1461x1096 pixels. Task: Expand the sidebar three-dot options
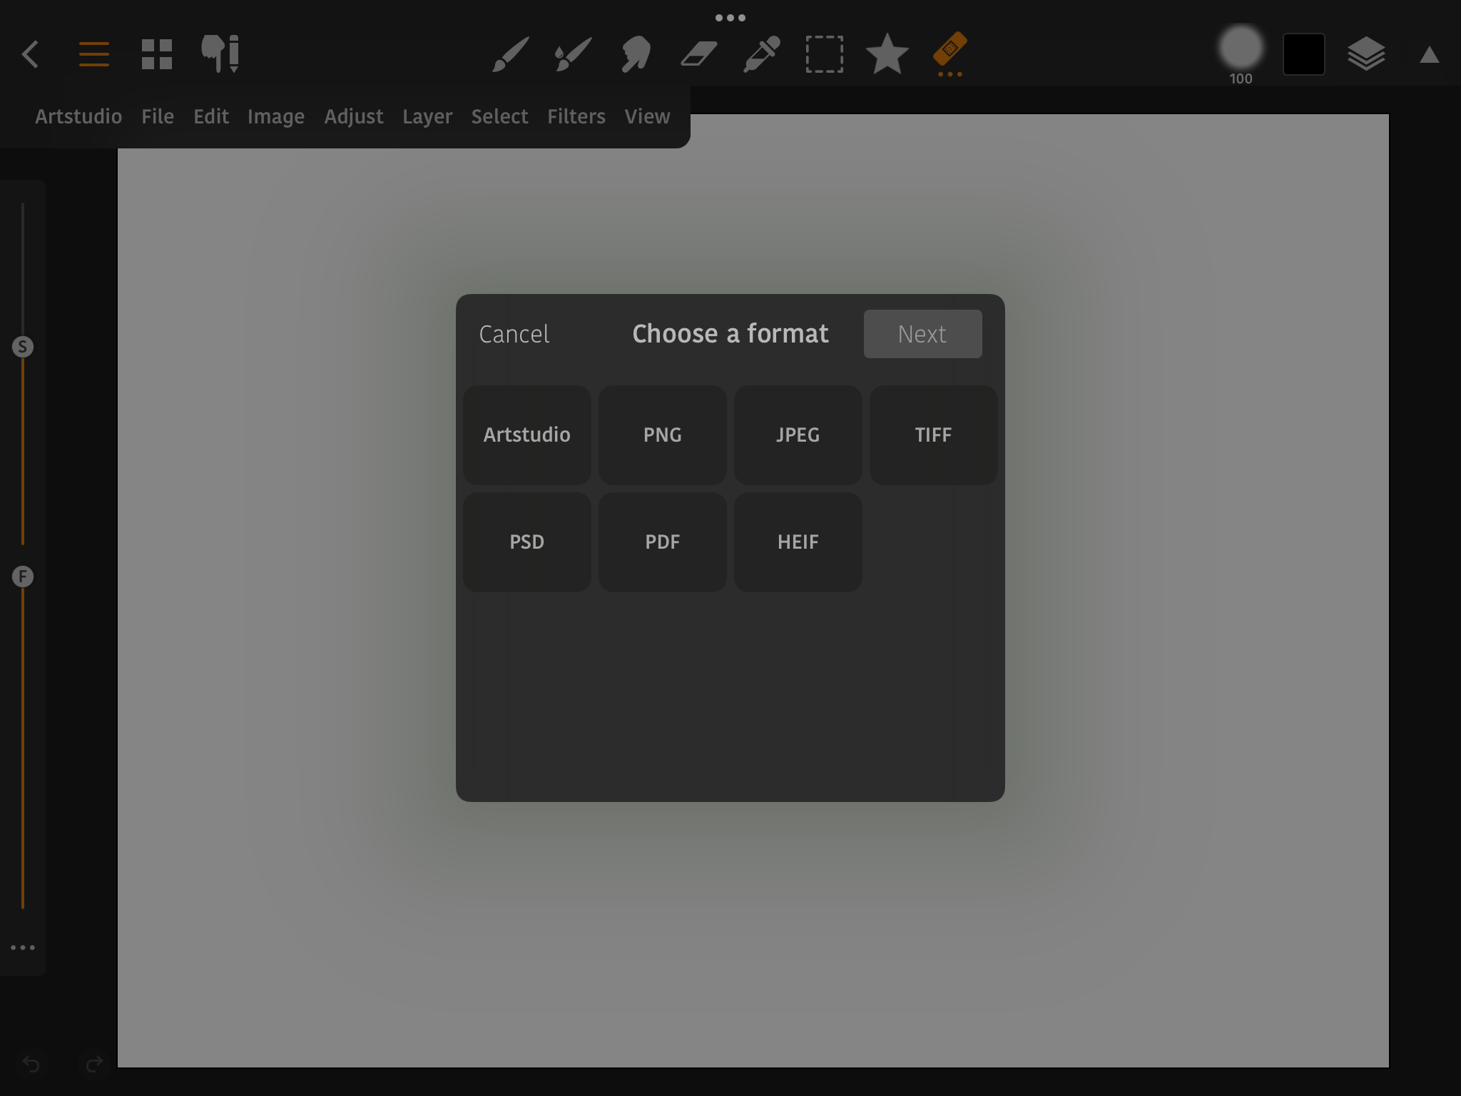coord(23,948)
